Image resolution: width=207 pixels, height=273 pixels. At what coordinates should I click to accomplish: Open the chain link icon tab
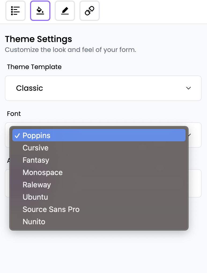(x=90, y=11)
